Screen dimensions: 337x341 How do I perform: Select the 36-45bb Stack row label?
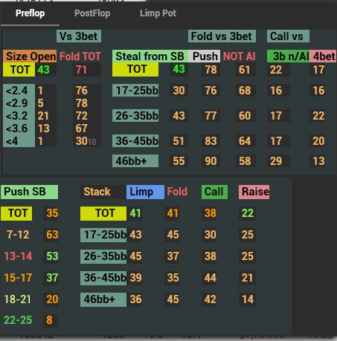(x=103, y=278)
